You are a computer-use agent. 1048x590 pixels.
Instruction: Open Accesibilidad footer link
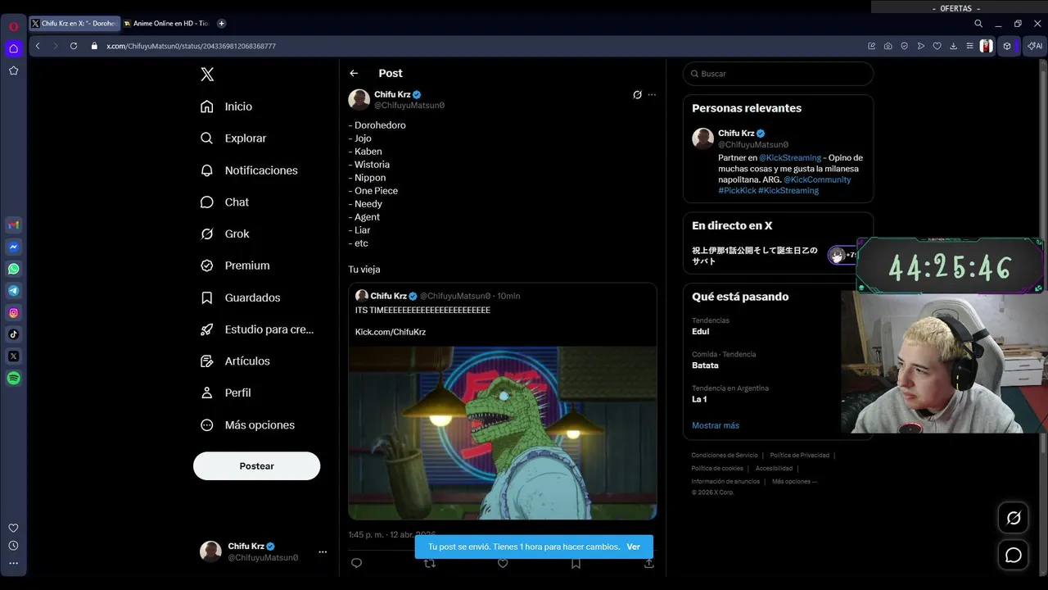774,469
